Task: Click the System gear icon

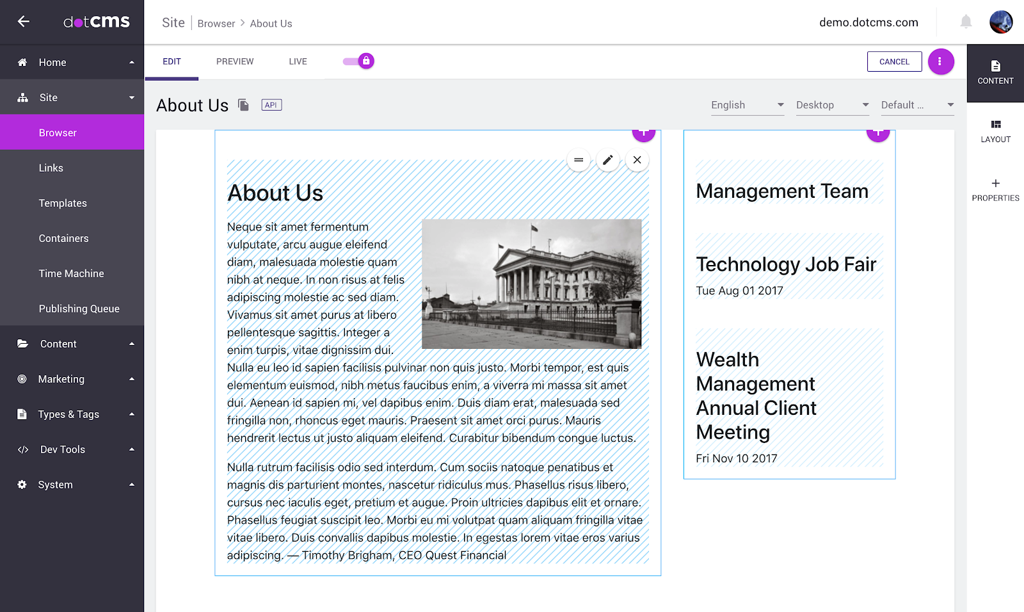Action: (x=22, y=485)
